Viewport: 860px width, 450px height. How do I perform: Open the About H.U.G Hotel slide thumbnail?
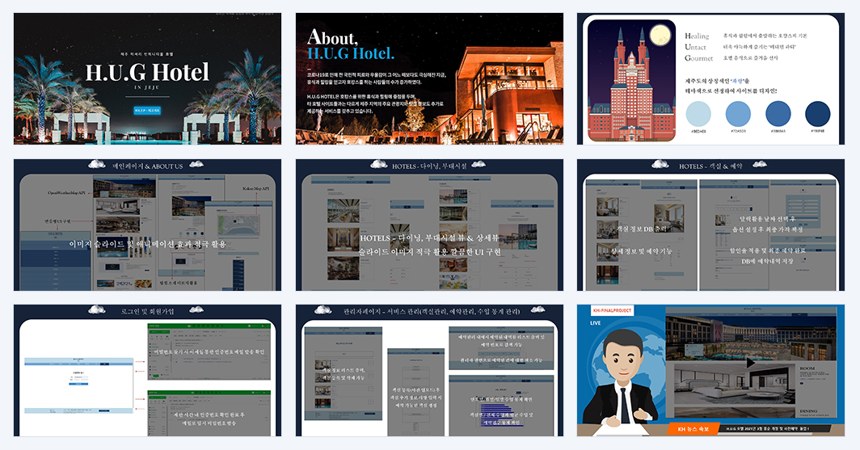(429, 79)
